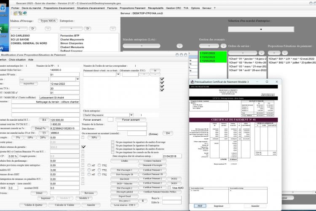
Task: Remove an entreprise with the minus button
Action: coord(113,28)
